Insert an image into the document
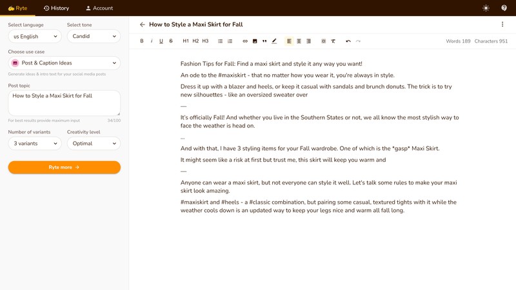 tap(255, 41)
